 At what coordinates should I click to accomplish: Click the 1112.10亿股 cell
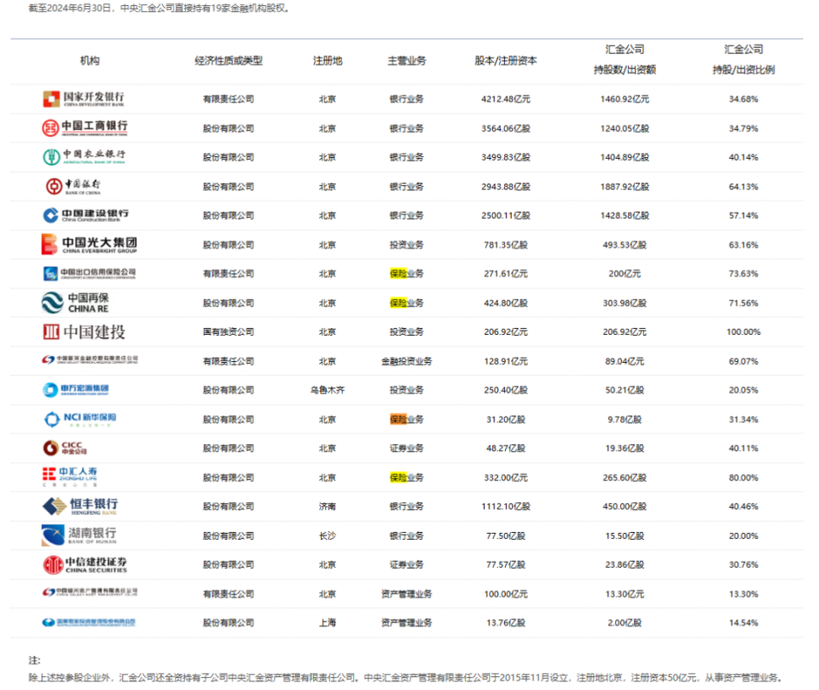pos(506,506)
